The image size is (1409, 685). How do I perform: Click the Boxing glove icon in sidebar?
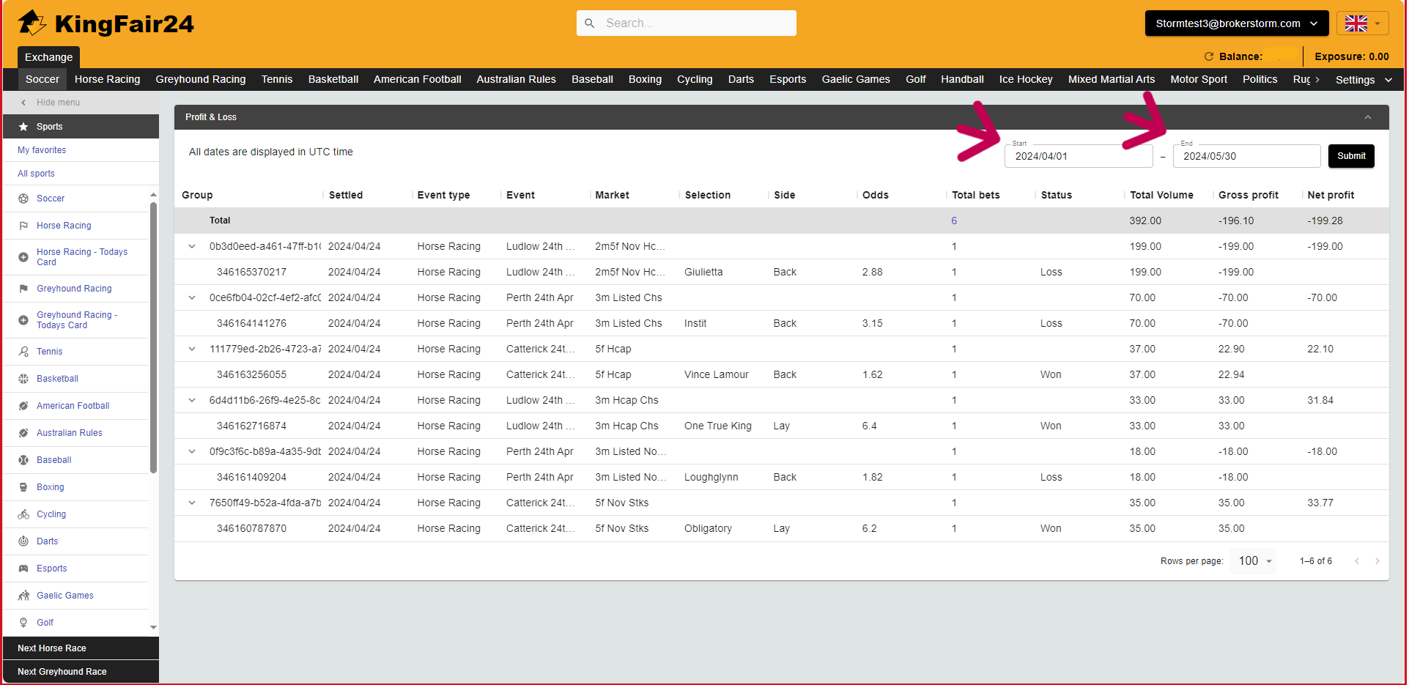click(23, 487)
